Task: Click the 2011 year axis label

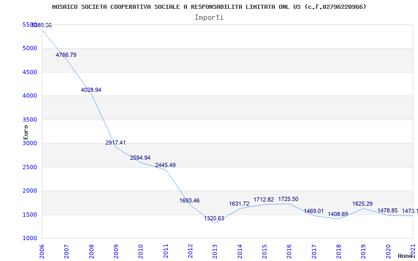Action: pyautogui.click(x=166, y=252)
